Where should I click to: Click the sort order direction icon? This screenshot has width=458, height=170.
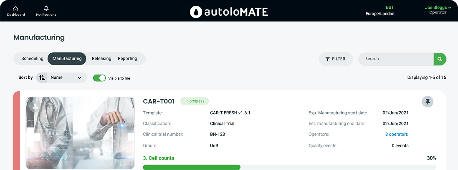click(42, 77)
